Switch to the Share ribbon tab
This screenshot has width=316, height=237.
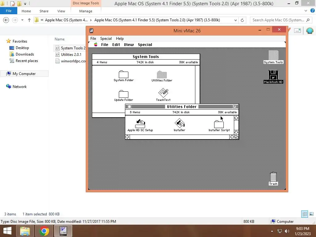44,11
